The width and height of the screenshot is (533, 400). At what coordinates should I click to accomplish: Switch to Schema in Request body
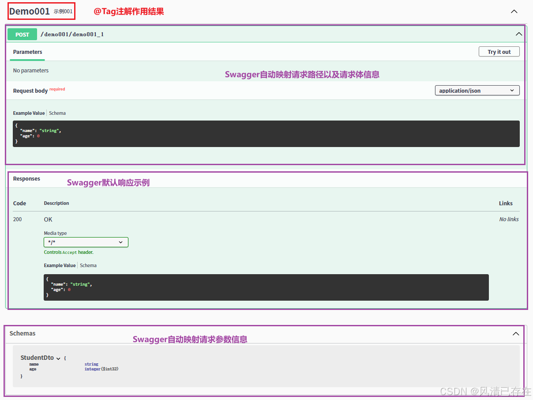57,113
